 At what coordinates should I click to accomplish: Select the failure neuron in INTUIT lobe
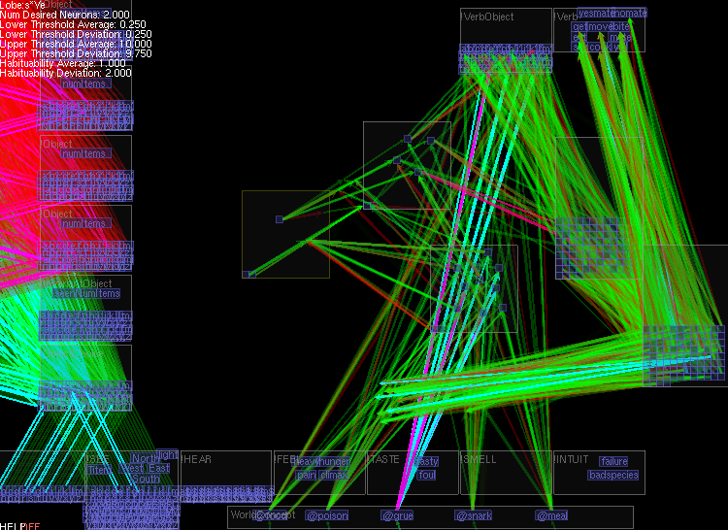[x=613, y=462]
